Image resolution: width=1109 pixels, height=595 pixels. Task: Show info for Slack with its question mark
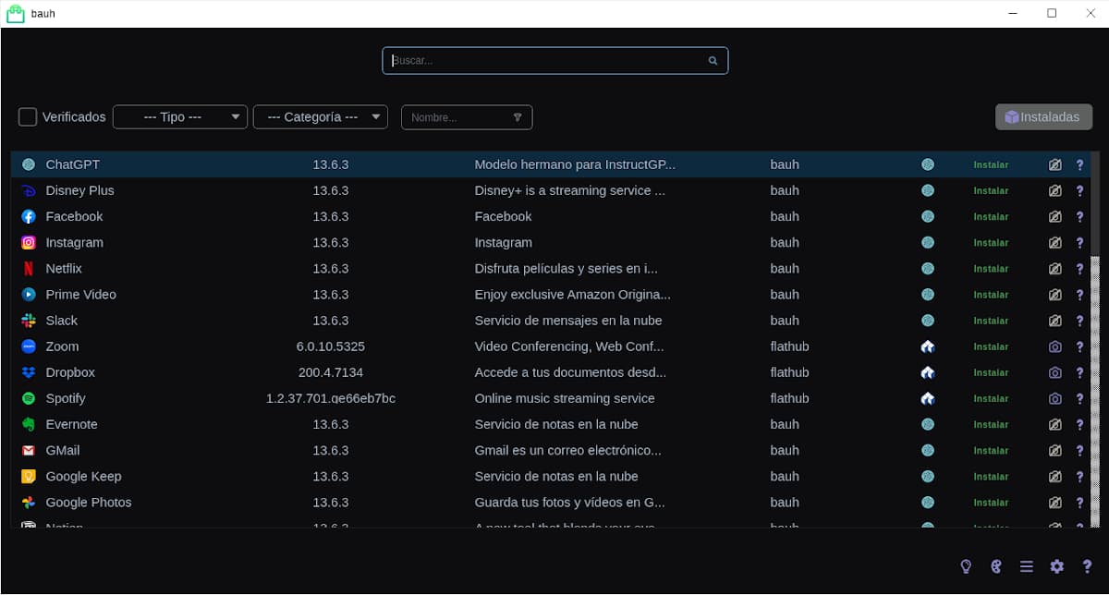[1079, 321]
